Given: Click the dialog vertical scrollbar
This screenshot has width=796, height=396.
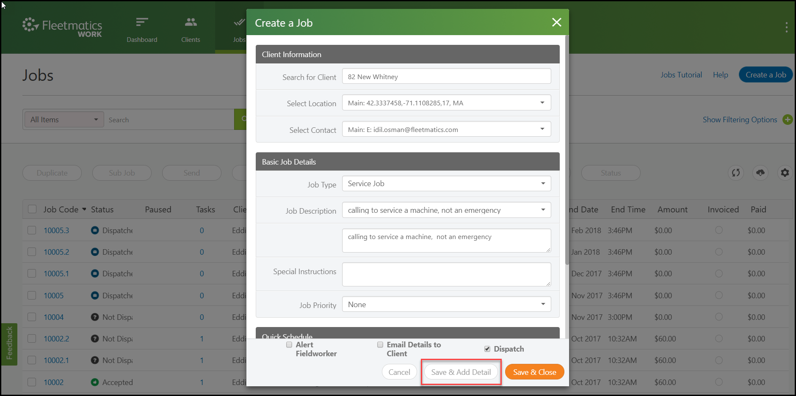Looking at the screenshot, I should click(x=567, y=150).
